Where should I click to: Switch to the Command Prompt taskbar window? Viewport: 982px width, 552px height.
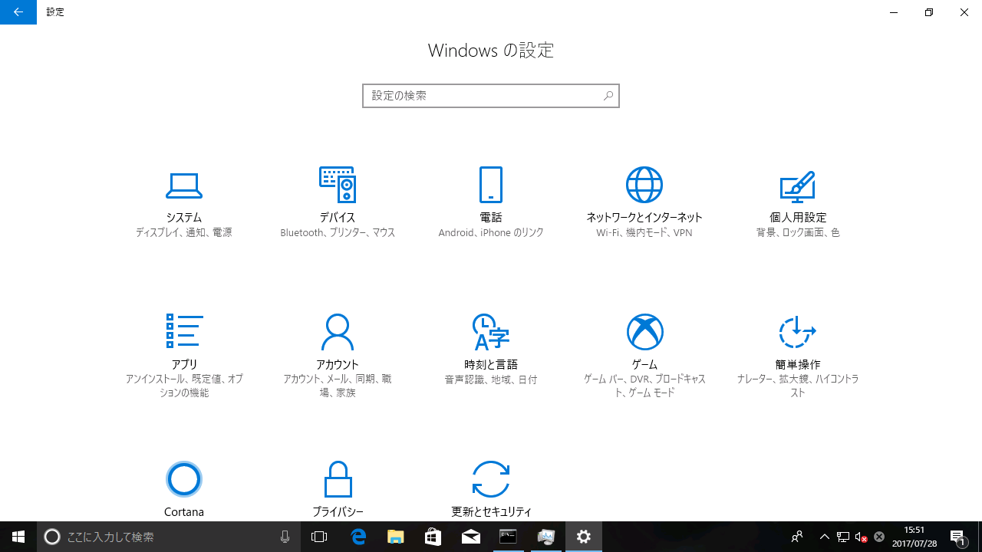coord(508,537)
